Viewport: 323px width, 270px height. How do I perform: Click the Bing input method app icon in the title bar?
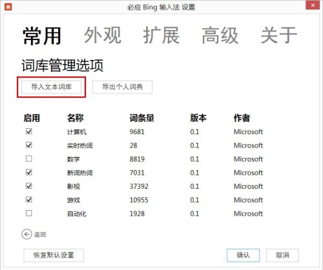coord(8,7)
